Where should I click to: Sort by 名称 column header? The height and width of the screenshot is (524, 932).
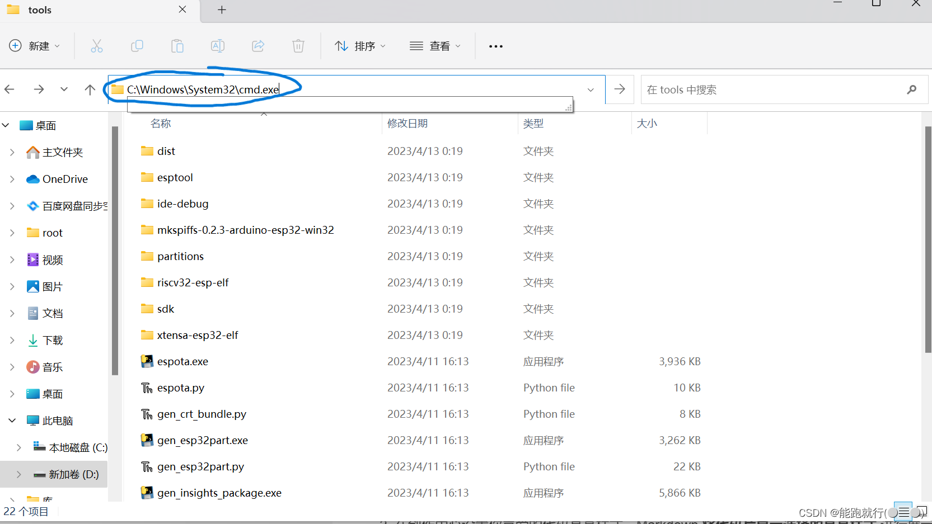[161, 124]
